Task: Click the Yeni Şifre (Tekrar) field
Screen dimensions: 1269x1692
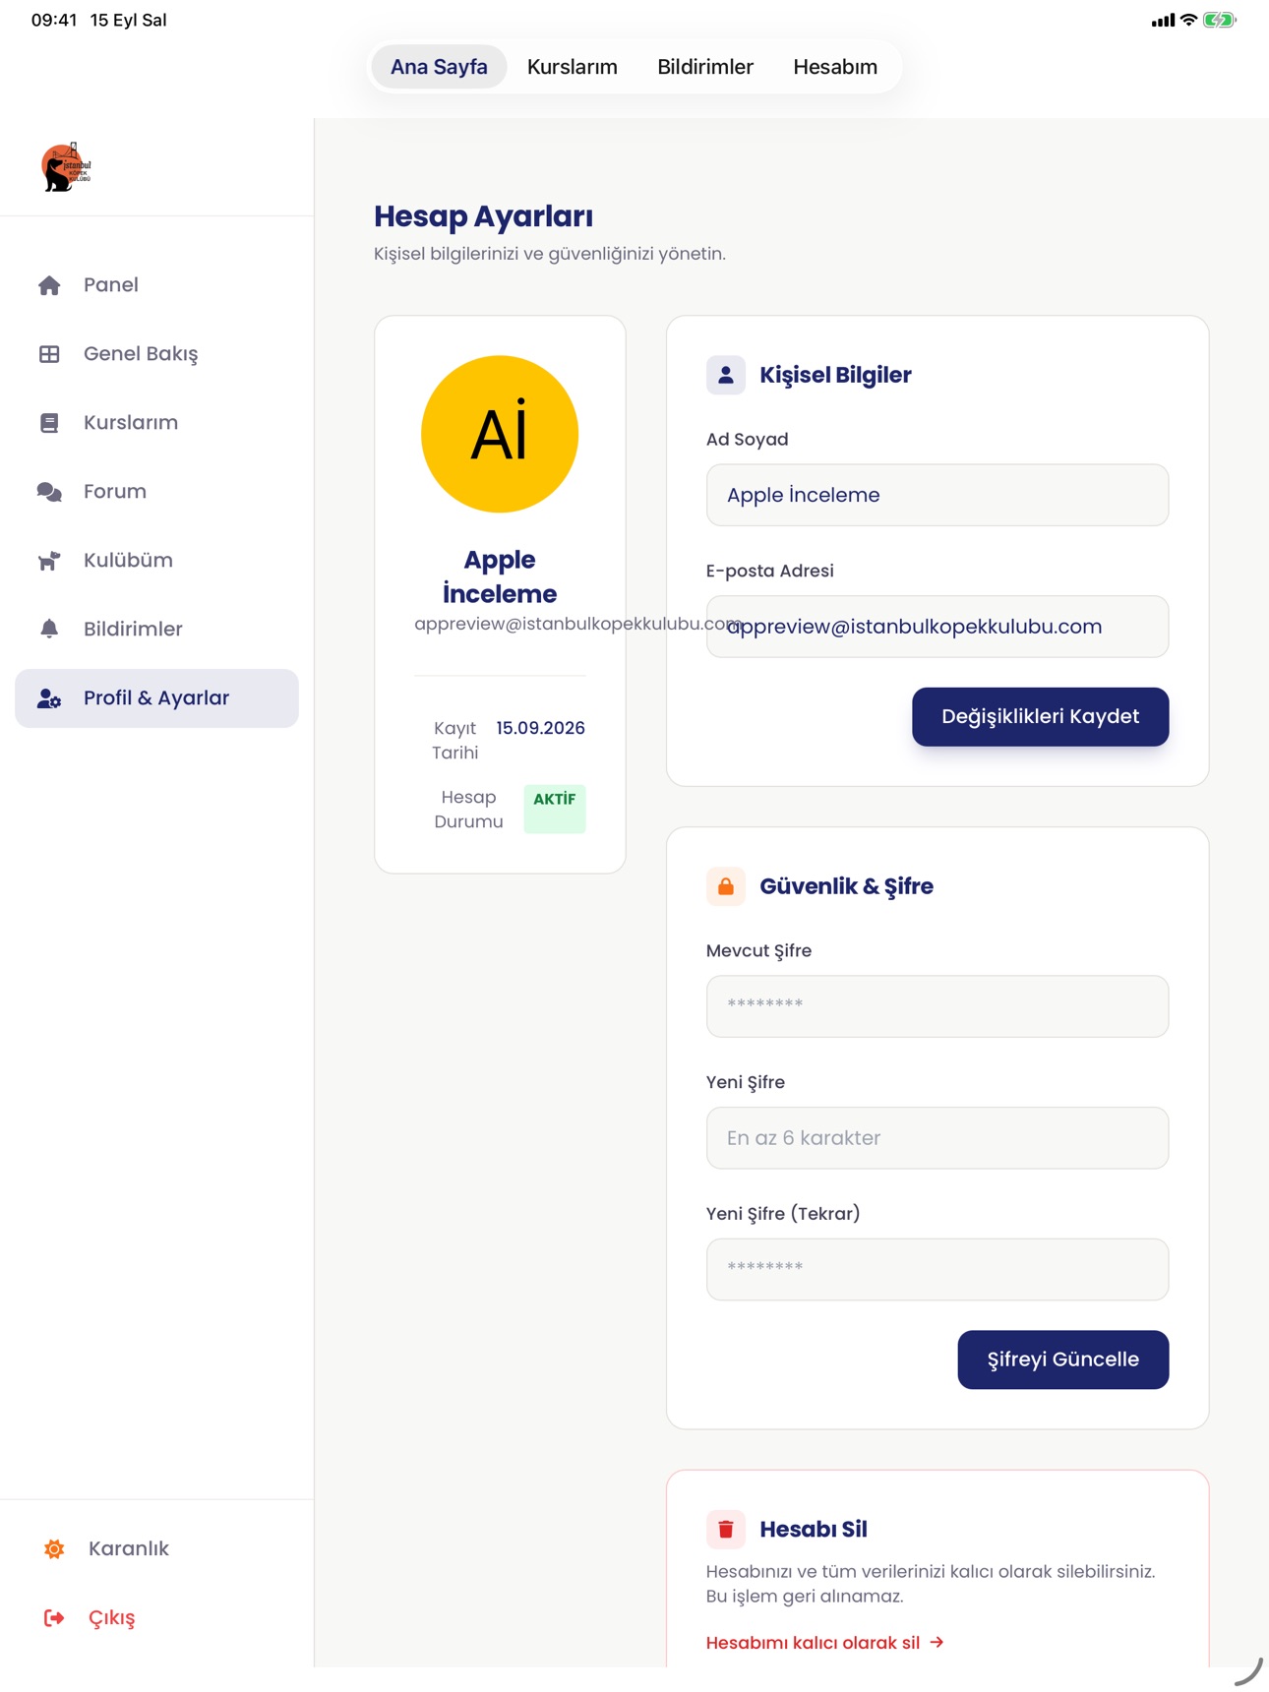Action: click(937, 1270)
